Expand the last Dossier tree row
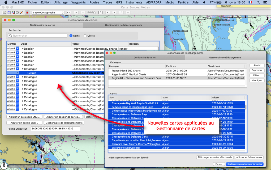271x170 pixels. (23, 65)
